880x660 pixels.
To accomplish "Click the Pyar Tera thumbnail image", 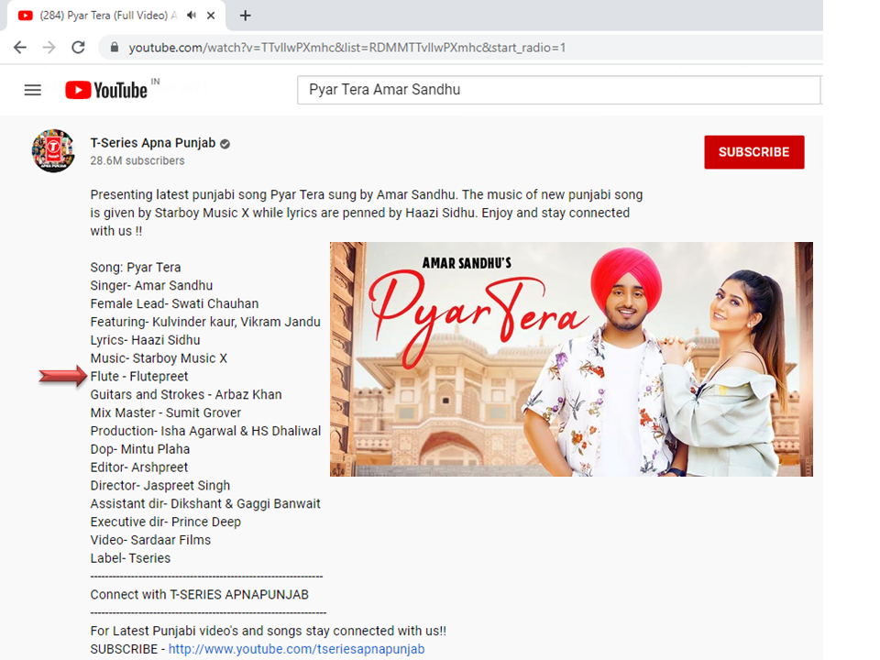I will [571, 359].
